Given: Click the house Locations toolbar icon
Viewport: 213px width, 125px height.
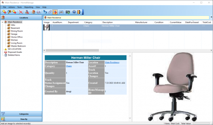Looking at the screenshot, I should pos(33,12).
